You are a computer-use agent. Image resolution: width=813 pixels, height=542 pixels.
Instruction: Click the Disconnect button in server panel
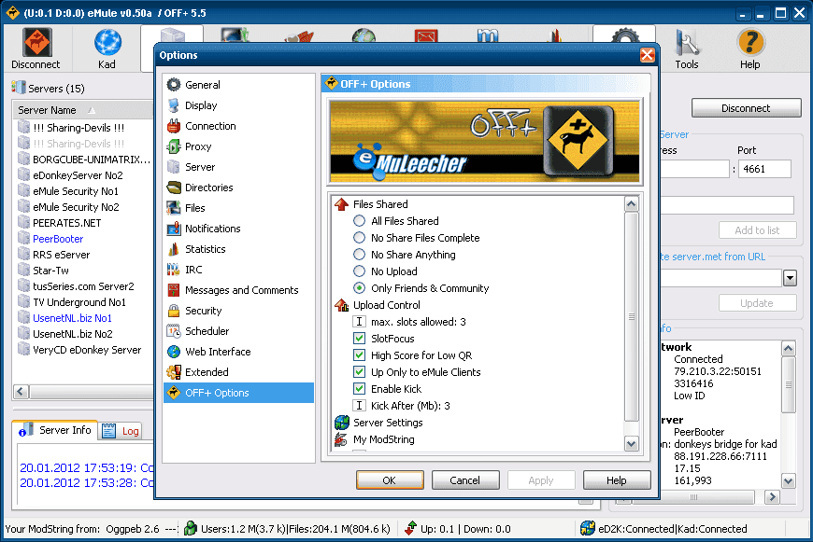[x=746, y=108]
